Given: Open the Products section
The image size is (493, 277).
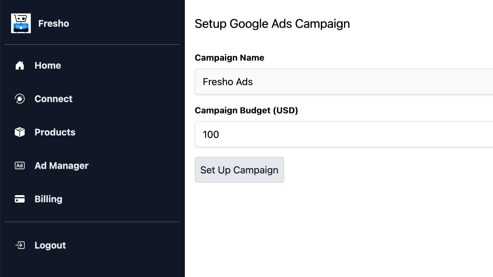Looking at the screenshot, I should pyautogui.click(x=92, y=132).
